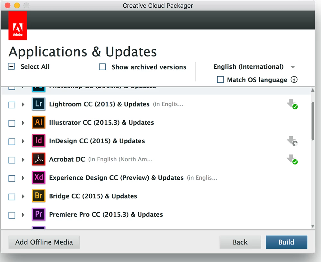Click the Bridge Br app icon
The height and width of the screenshot is (262, 321).
click(39, 196)
